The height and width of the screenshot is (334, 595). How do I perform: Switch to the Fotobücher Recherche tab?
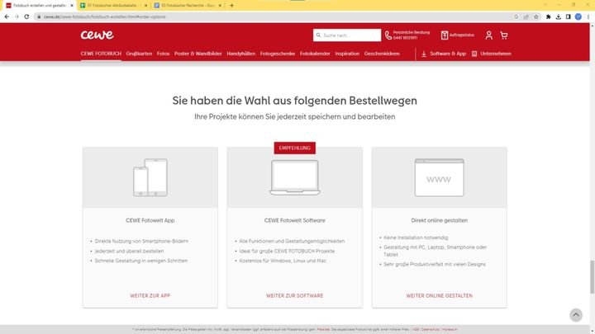(x=186, y=6)
